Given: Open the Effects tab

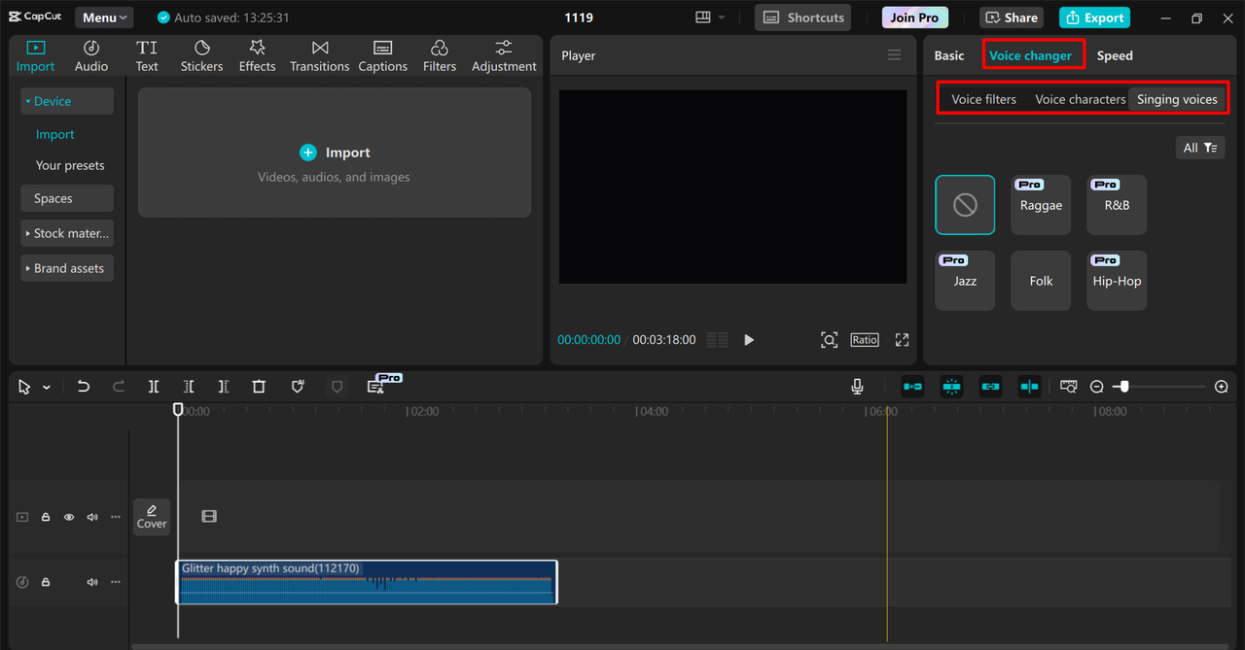Looking at the screenshot, I should click(257, 56).
